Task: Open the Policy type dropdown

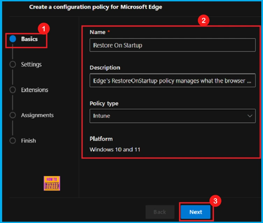Action: tap(173, 116)
